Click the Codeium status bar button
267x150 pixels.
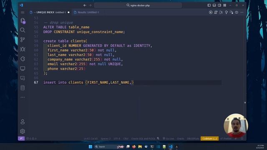[209, 139]
